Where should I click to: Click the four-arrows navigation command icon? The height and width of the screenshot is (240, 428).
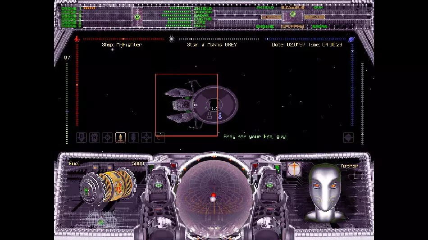pyautogui.click(x=146, y=137)
